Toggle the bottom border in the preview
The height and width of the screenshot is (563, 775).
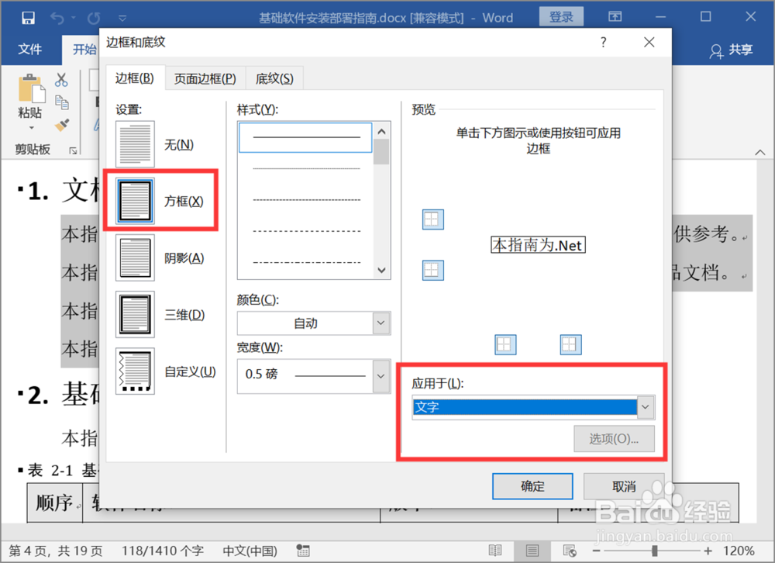[432, 270]
